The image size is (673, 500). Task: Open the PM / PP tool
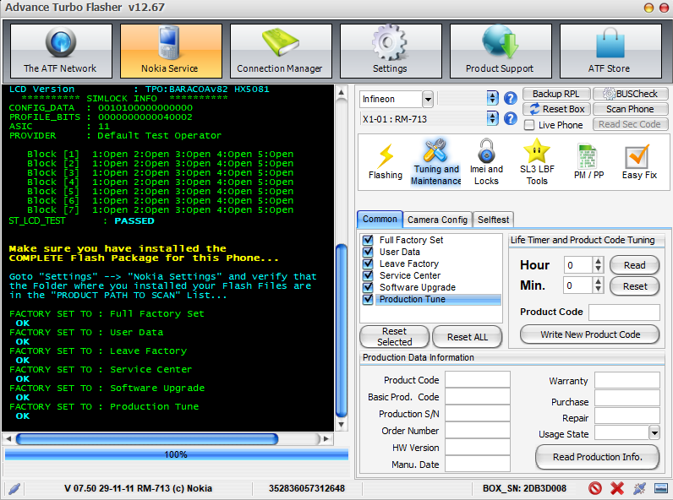588,162
